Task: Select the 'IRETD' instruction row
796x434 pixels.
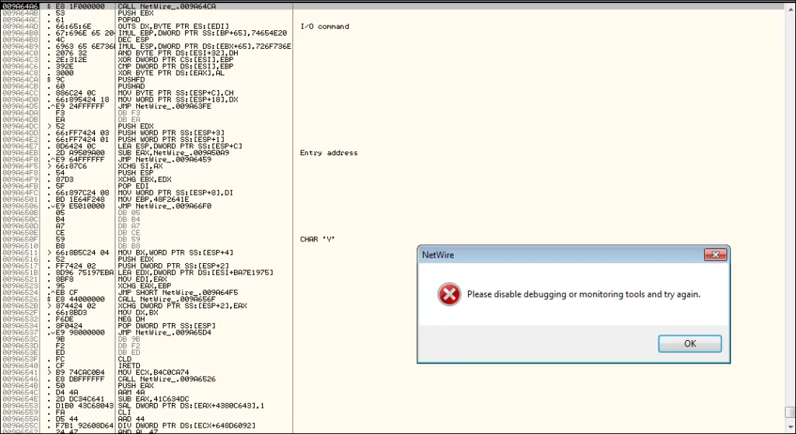Action: [x=128, y=366]
